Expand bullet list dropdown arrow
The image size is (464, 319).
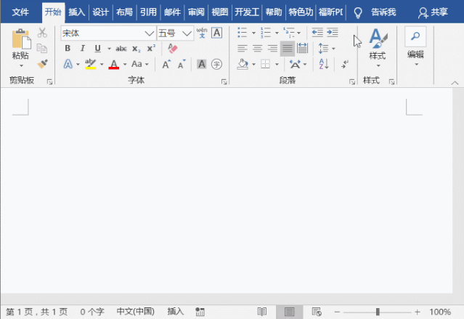coord(253,33)
